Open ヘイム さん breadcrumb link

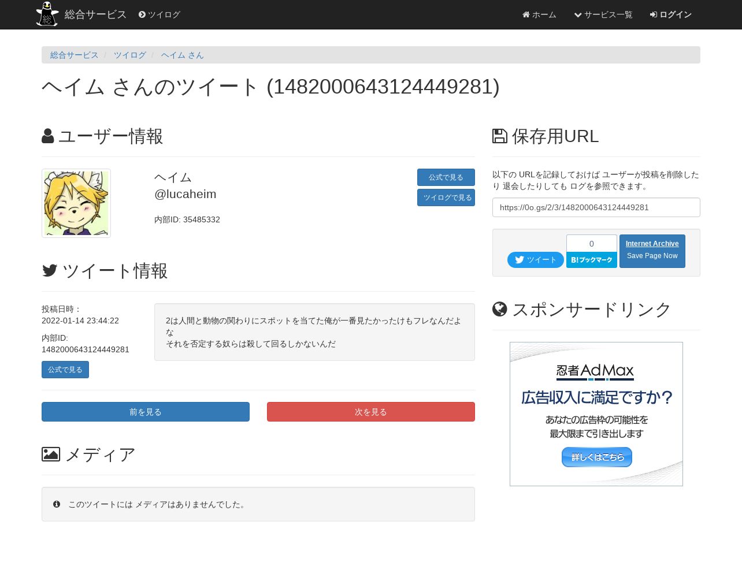tap(183, 55)
